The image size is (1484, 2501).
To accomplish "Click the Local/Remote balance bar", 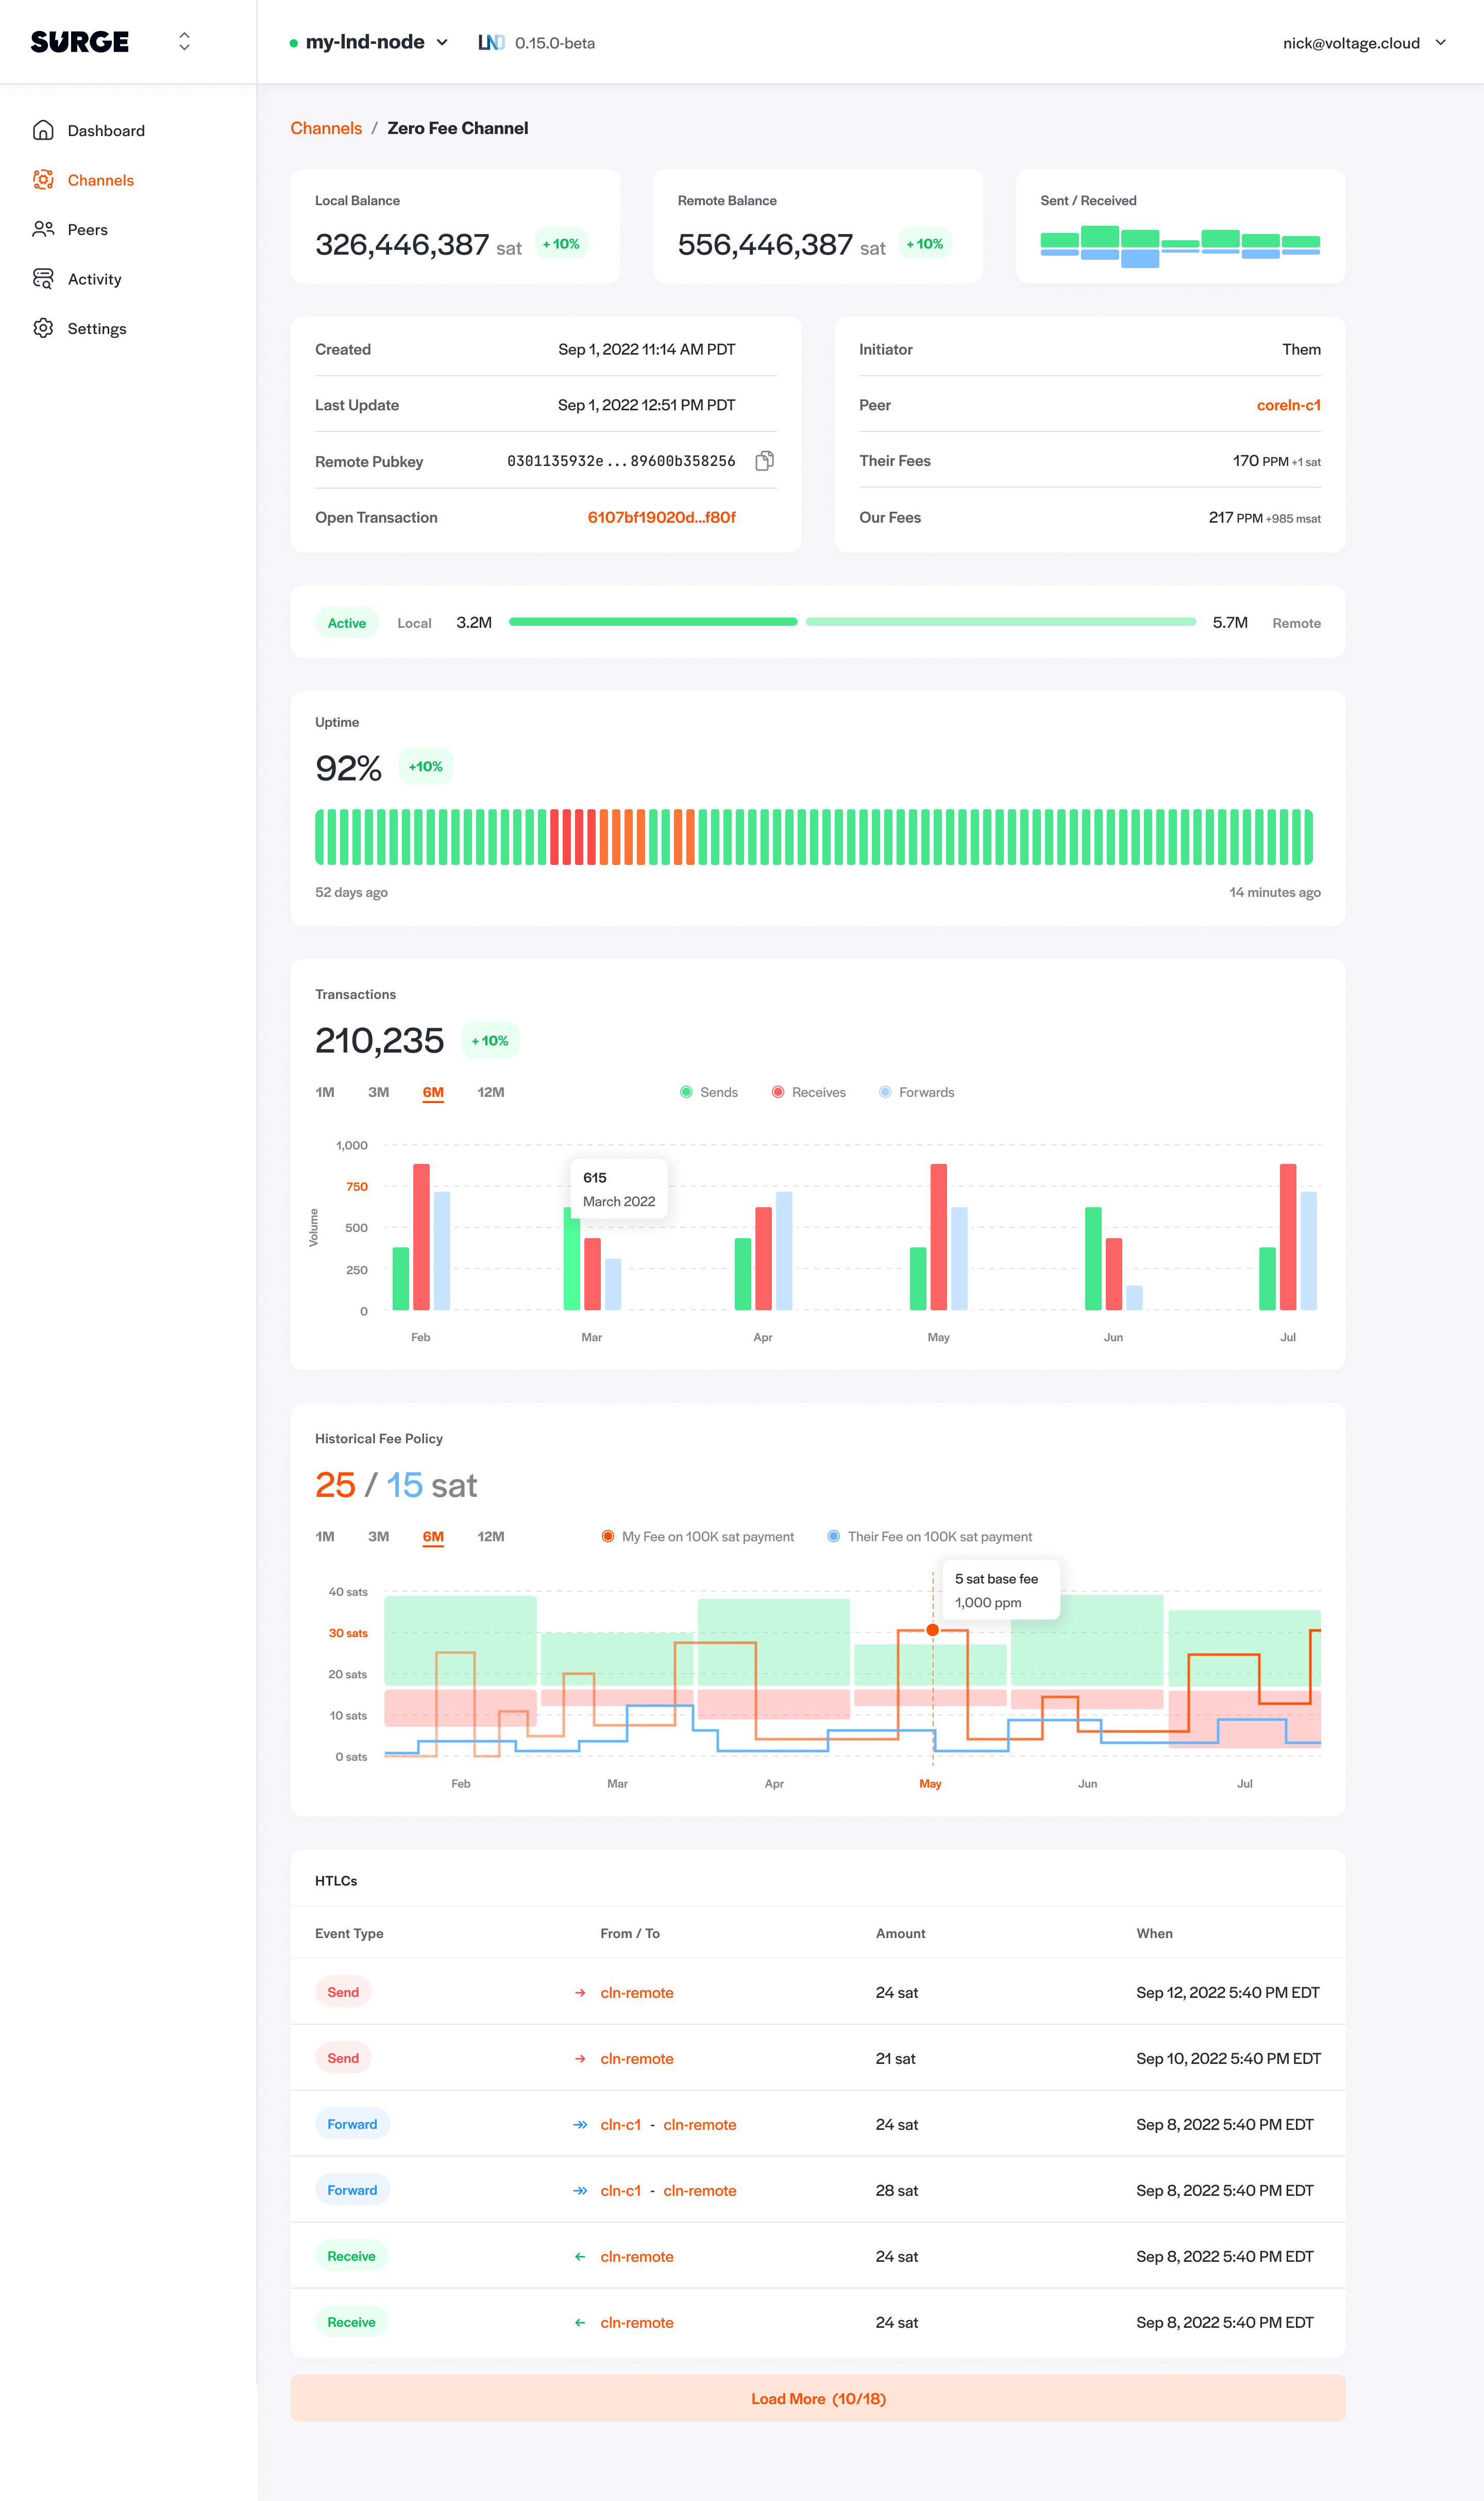I will tap(852, 622).
